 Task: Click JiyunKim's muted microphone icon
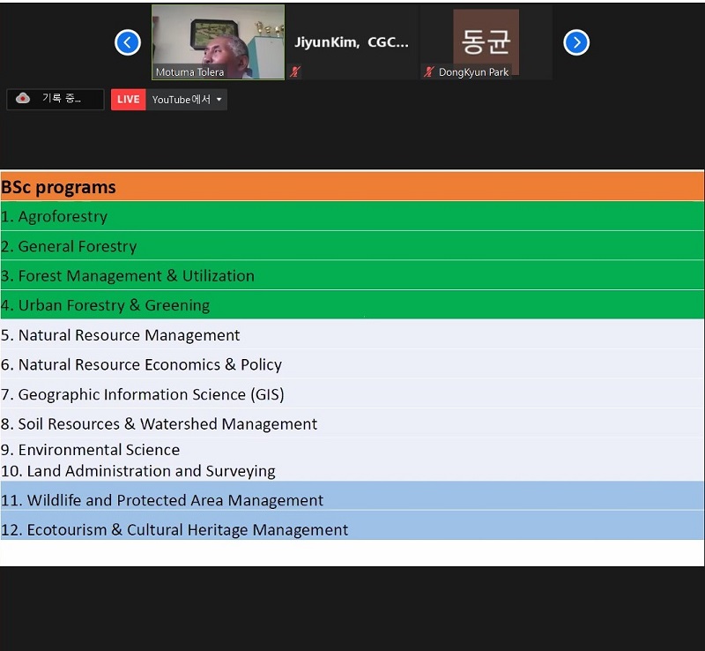pyautogui.click(x=295, y=71)
